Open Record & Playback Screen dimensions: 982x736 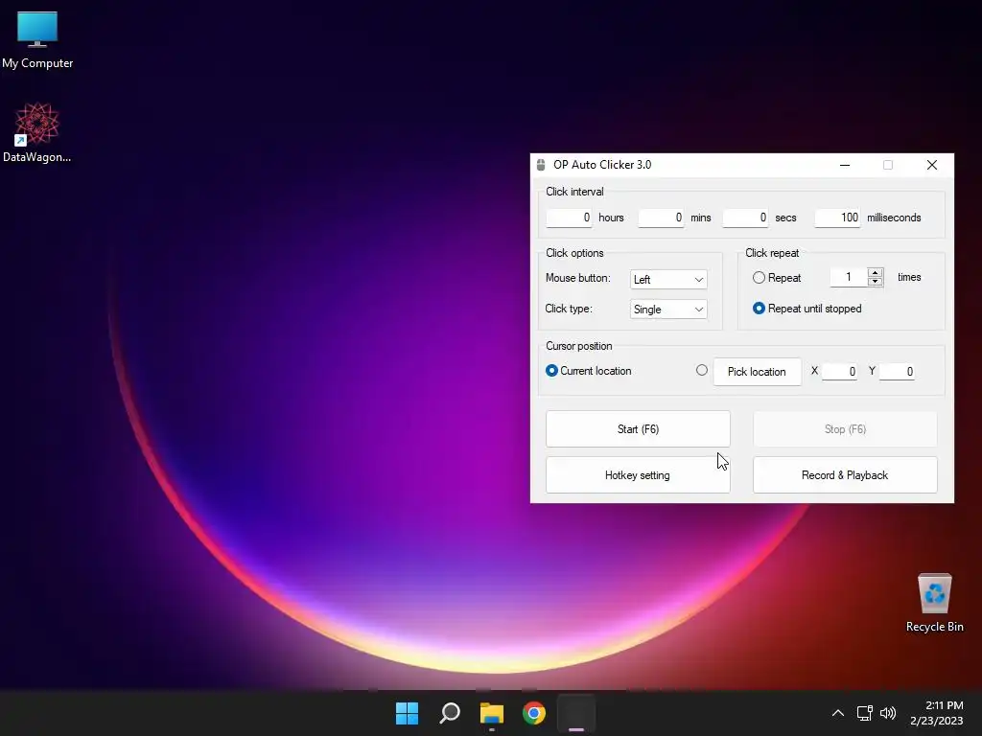point(845,475)
